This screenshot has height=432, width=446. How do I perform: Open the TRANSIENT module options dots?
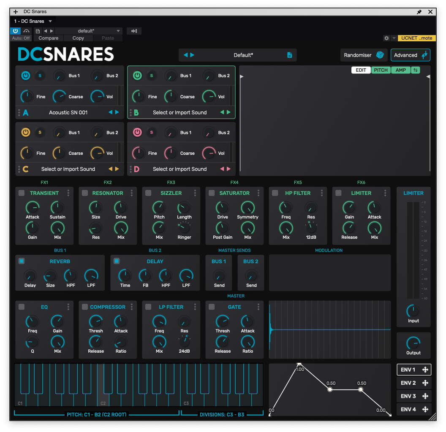68,193
